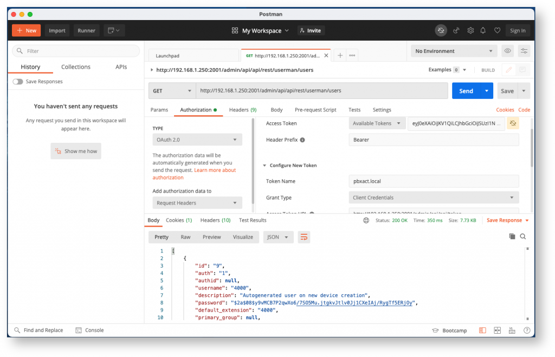The height and width of the screenshot is (357, 555).
Task: Open the GET method dropdown
Action: click(x=172, y=91)
